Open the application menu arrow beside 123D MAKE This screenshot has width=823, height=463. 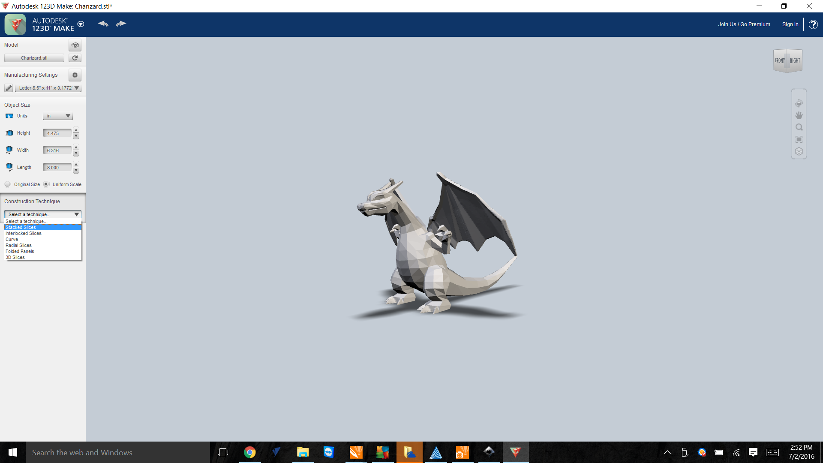[81, 24]
